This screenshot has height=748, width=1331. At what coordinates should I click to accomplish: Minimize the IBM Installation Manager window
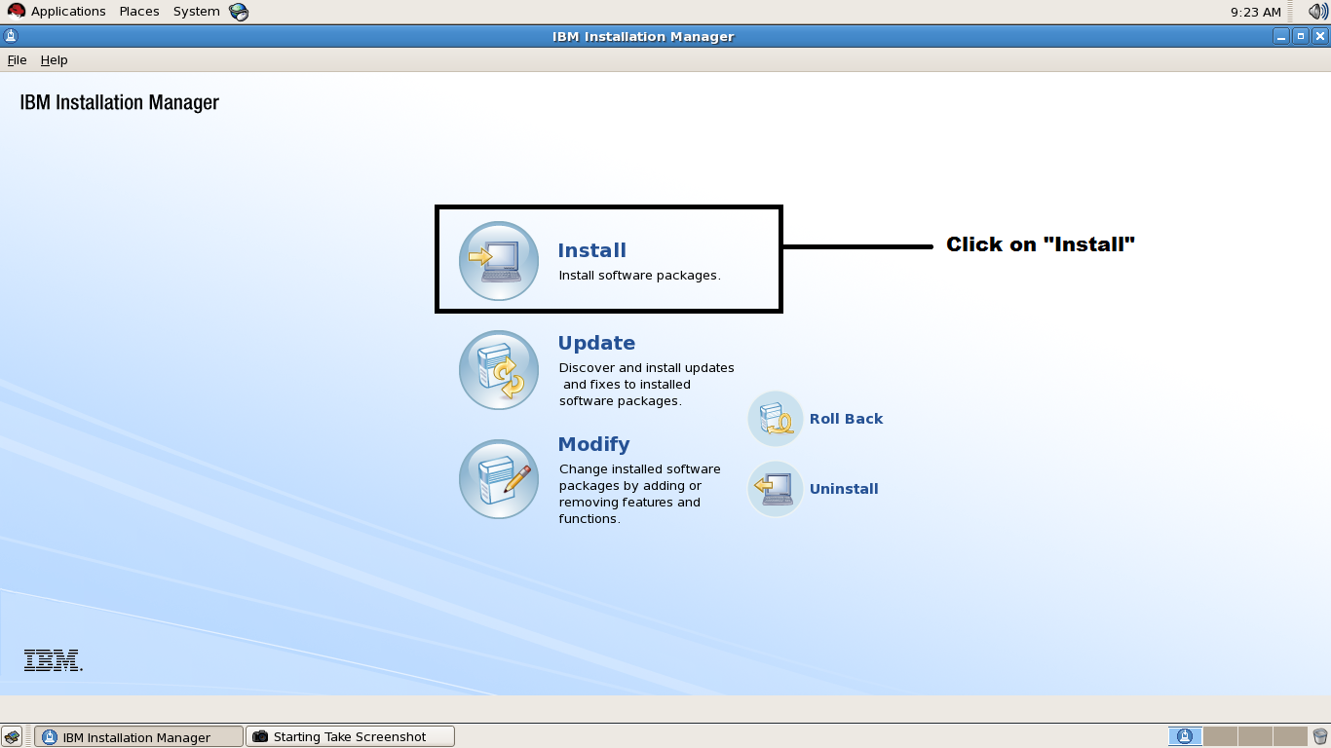coord(1280,37)
